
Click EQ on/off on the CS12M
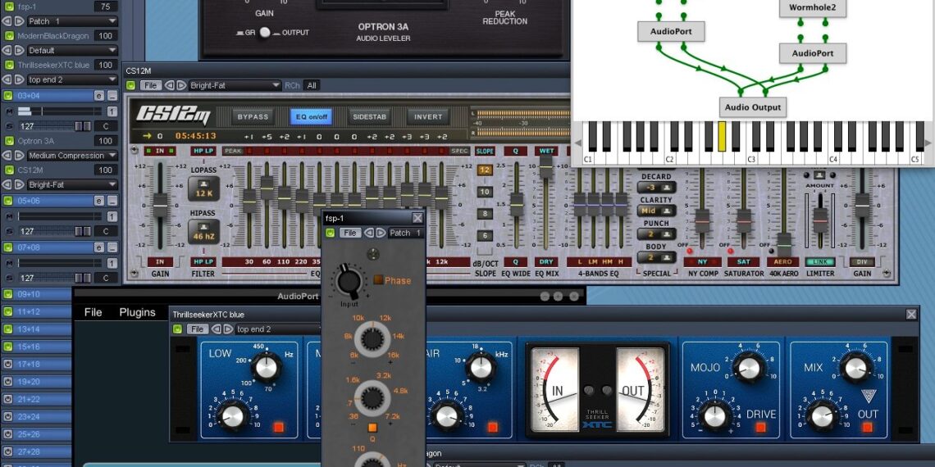tap(311, 116)
